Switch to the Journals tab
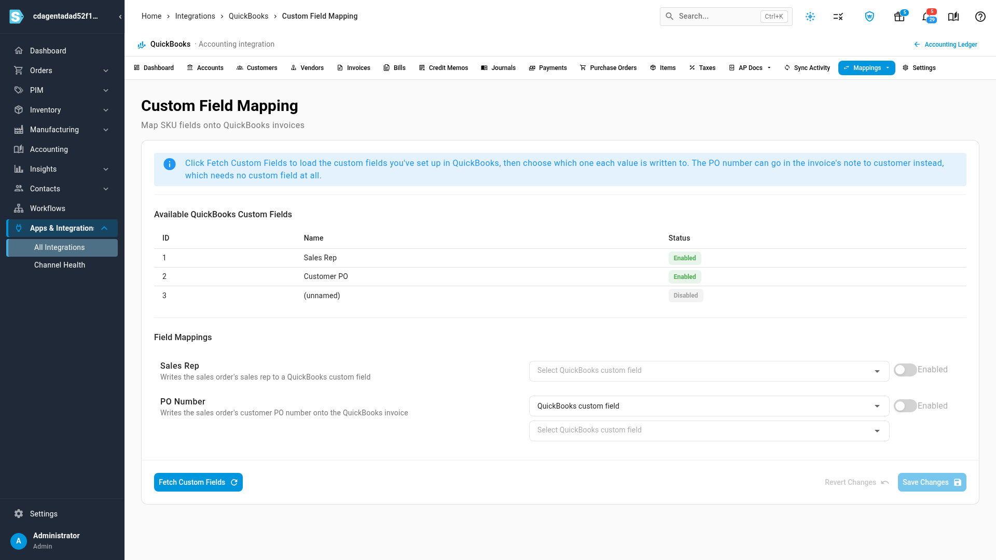The width and height of the screenshot is (996, 560). click(498, 68)
